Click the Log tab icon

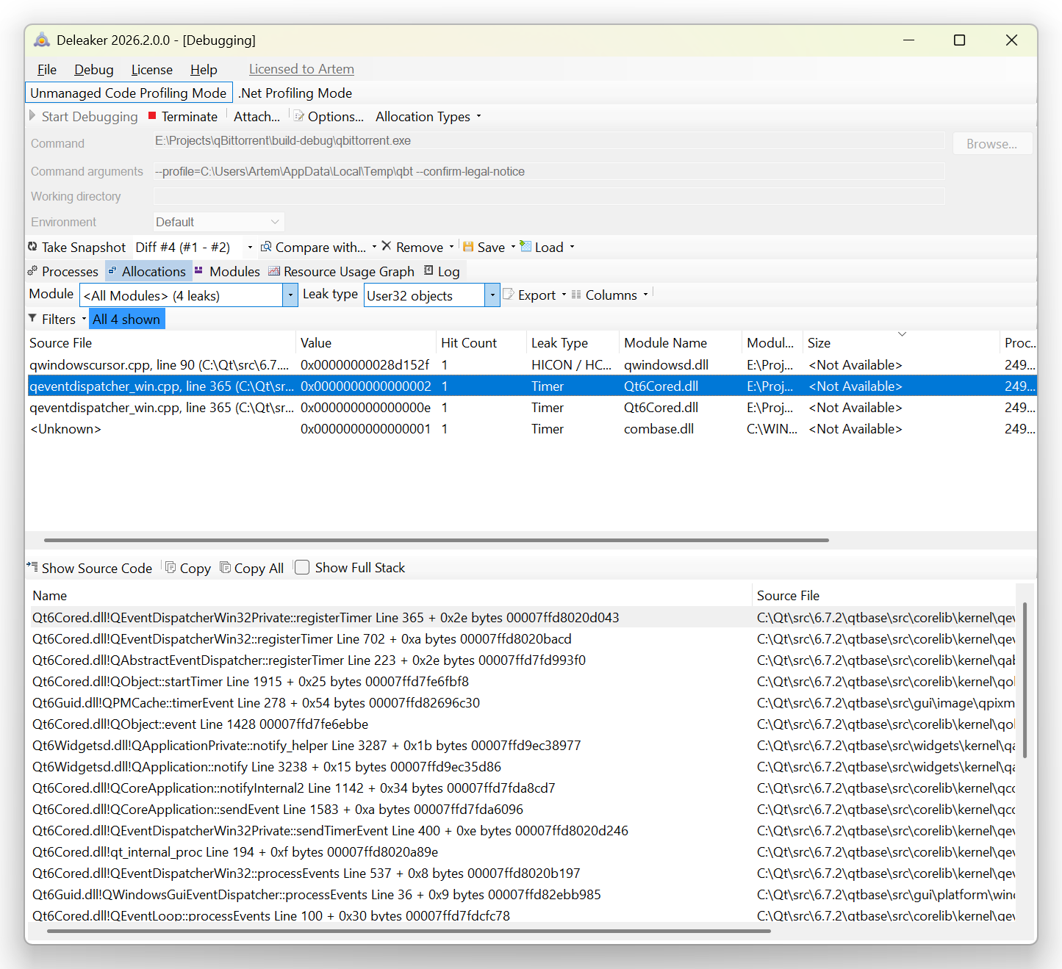tap(428, 271)
